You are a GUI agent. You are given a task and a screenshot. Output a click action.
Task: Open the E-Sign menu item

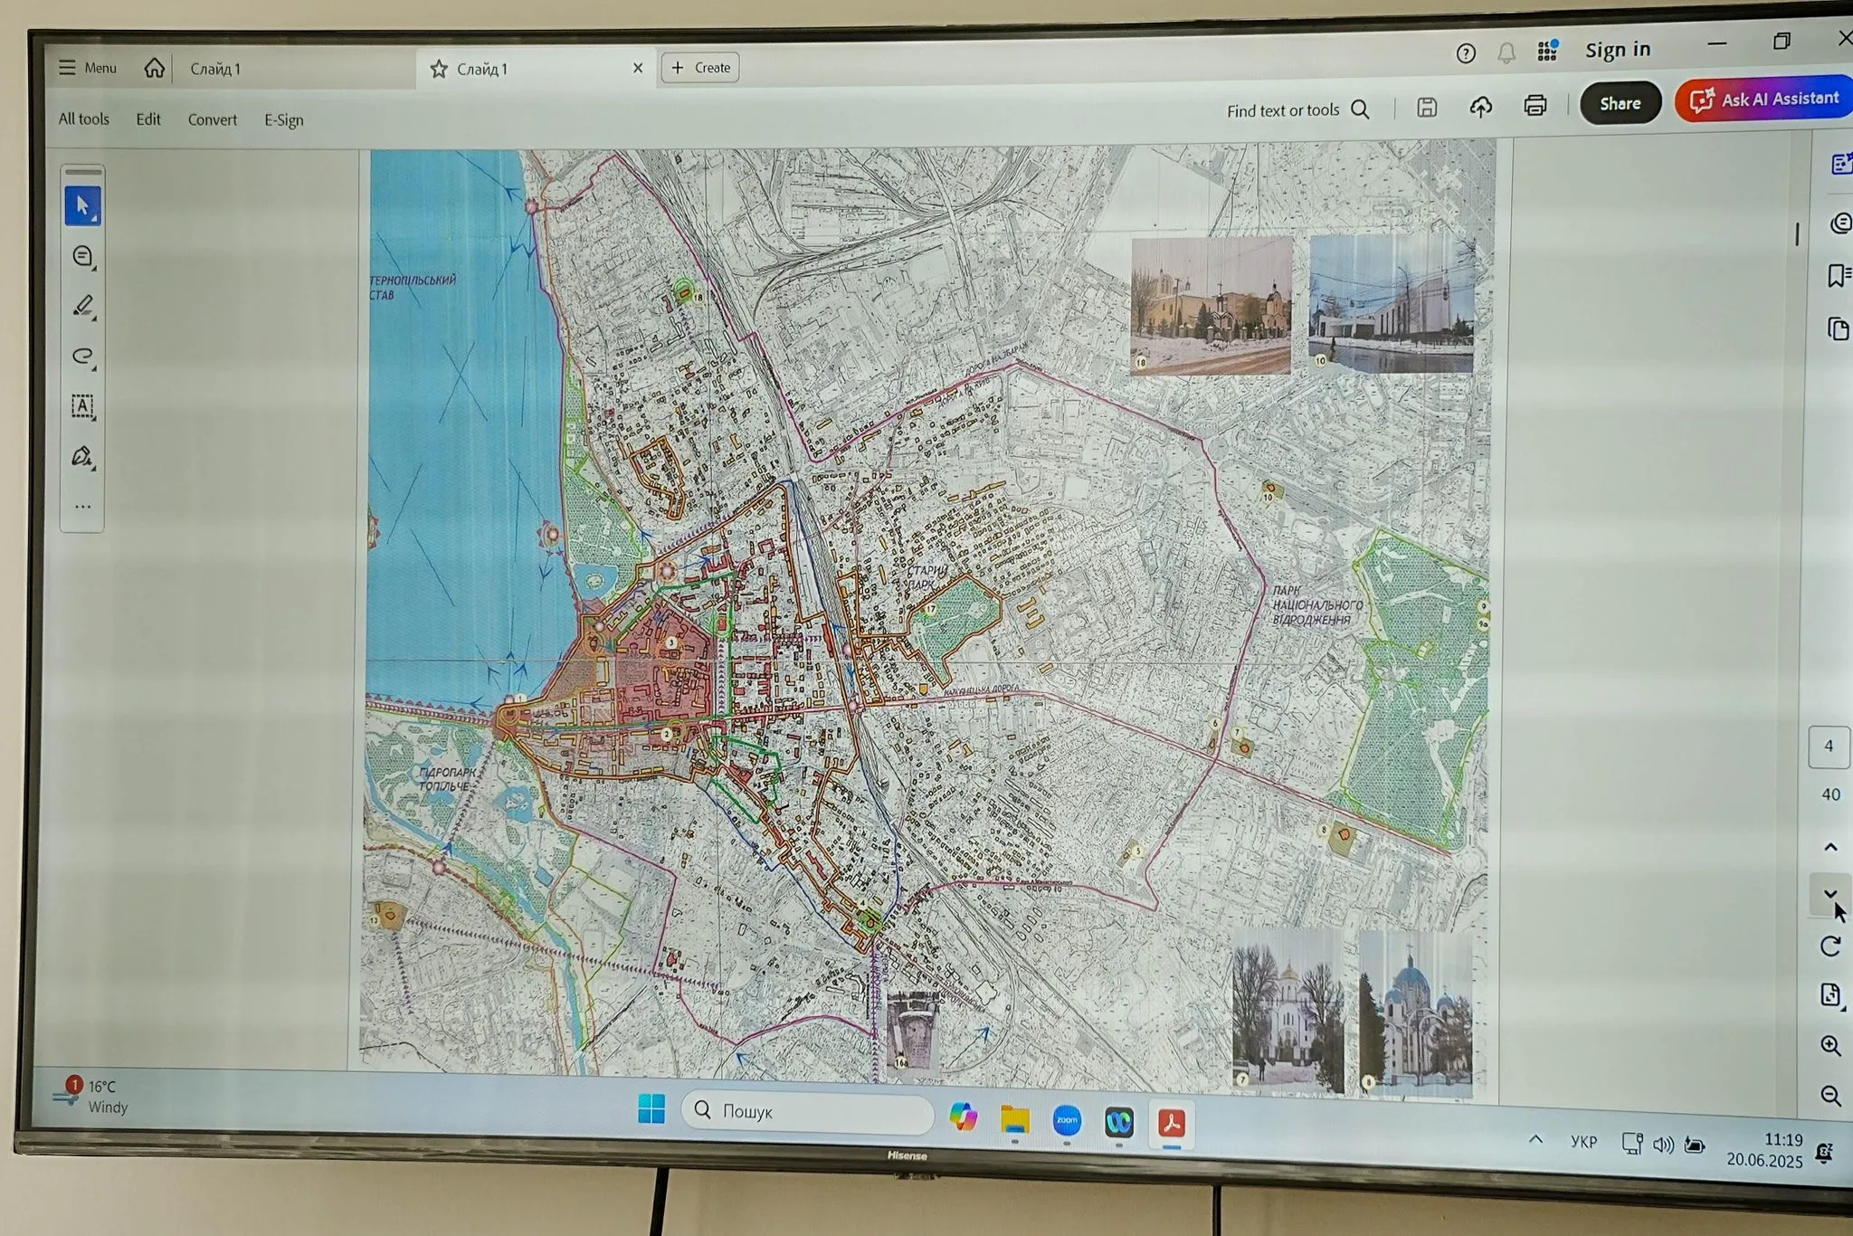[284, 120]
